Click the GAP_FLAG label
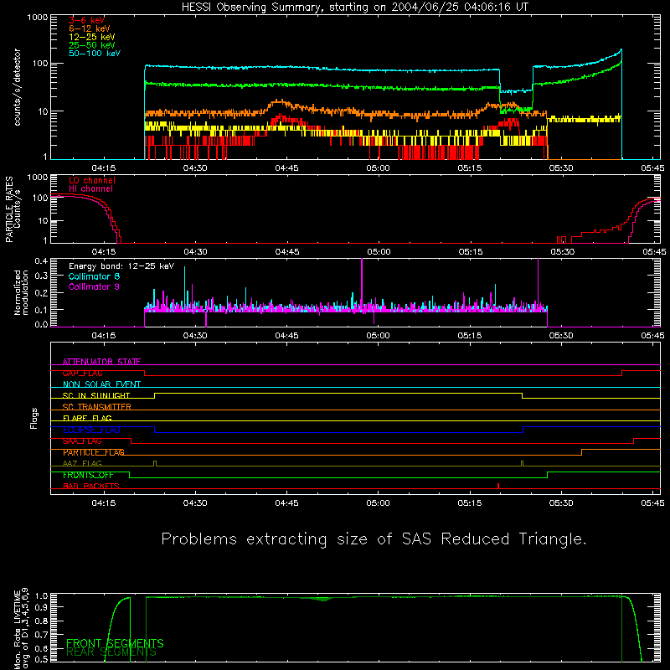Screen dimensions: 670x670 (x=82, y=373)
